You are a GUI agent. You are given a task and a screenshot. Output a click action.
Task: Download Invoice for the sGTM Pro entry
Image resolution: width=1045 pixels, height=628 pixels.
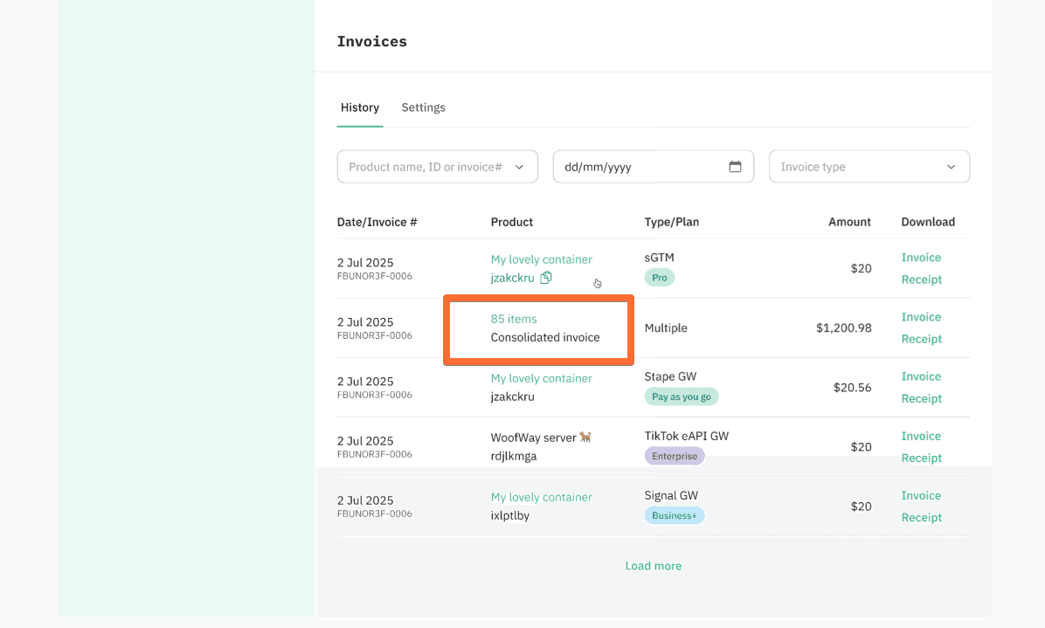(921, 257)
